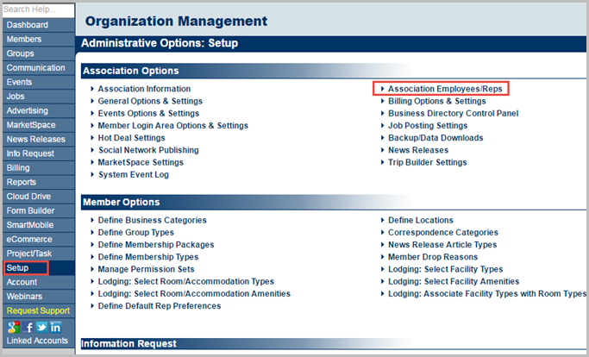Open Define Default Rep Preferences
589x357 pixels.
[x=160, y=306]
